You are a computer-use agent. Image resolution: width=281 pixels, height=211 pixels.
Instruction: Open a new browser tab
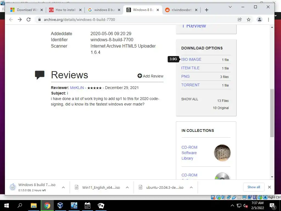(x=207, y=10)
